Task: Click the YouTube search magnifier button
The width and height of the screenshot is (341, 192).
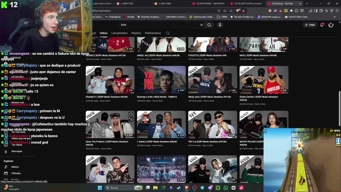Action: coord(209,25)
